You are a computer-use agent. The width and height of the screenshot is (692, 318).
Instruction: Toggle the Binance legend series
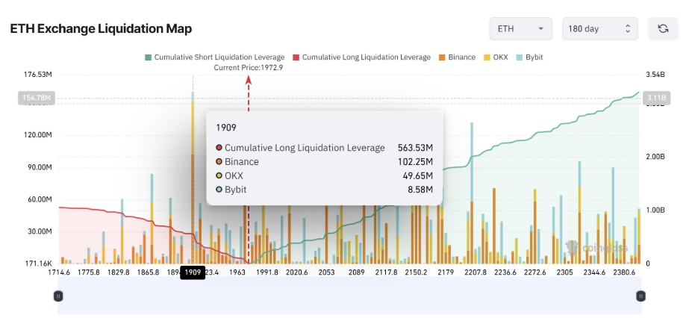coord(457,57)
